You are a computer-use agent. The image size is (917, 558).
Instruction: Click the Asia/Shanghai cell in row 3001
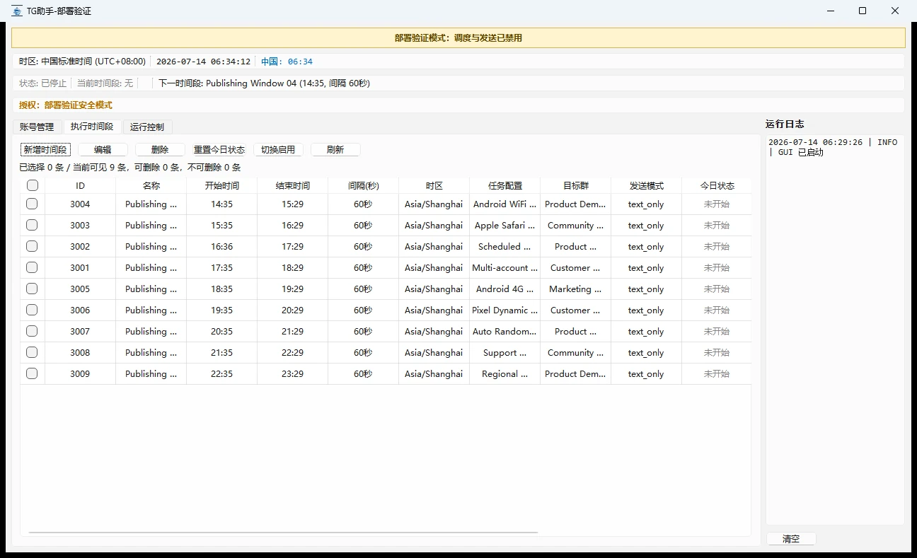click(434, 267)
